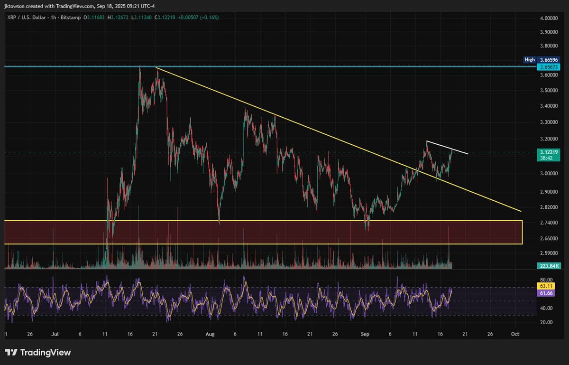569x365 pixels.
Task: Click the 3.90000 price axis label
Action: click(549, 32)
